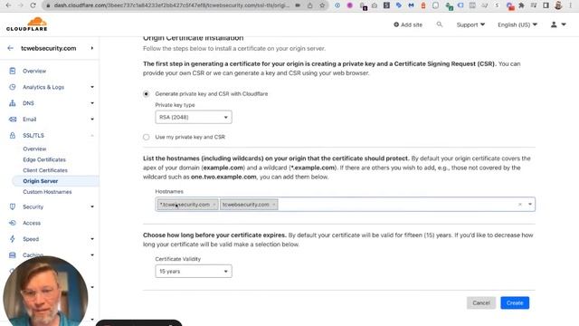Image resolution: width=579 pixels, height=326 pixels.
Task: Reload the page with the refresh icon
Action: [x=33, y=5]
